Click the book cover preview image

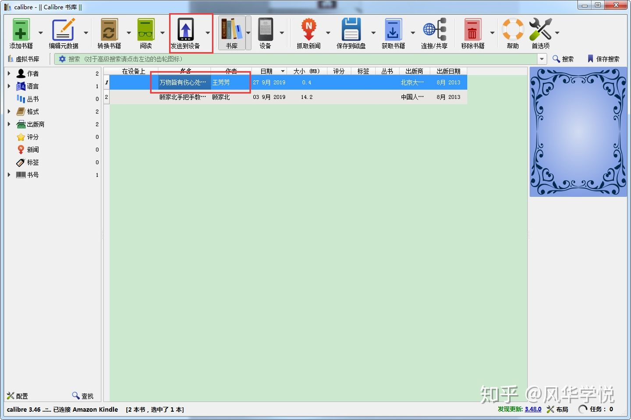point(578,132)
